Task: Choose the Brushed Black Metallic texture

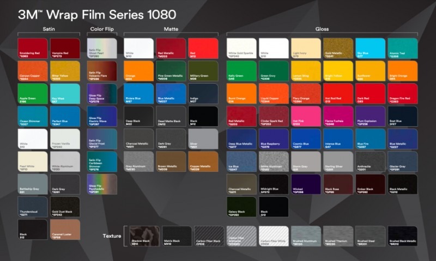Action: [403, 236]
